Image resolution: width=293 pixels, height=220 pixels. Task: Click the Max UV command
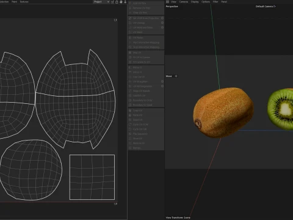point(146,53)
